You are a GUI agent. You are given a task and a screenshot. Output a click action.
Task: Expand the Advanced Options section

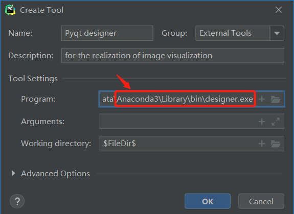pos(13,173)
